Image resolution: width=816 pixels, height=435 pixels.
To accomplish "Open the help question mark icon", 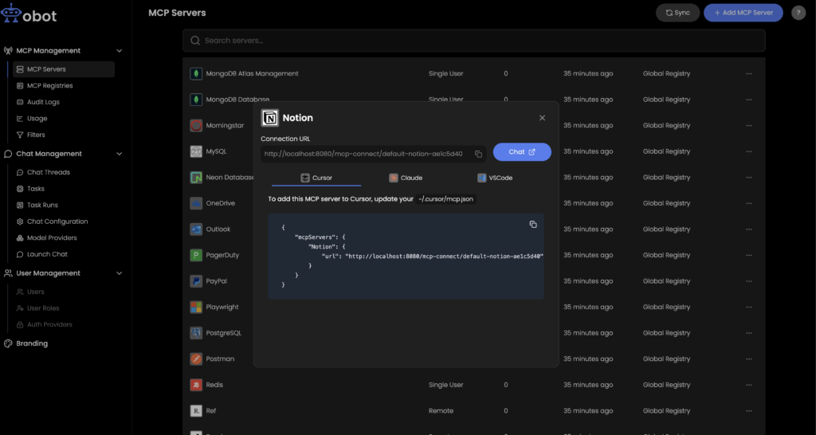I will pyautogui.click(x=798, y=13).
